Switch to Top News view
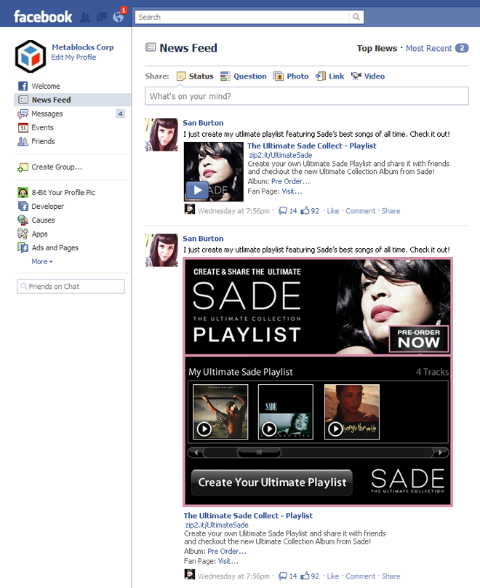The image size is (480, 588). click(x=377, y=48)
